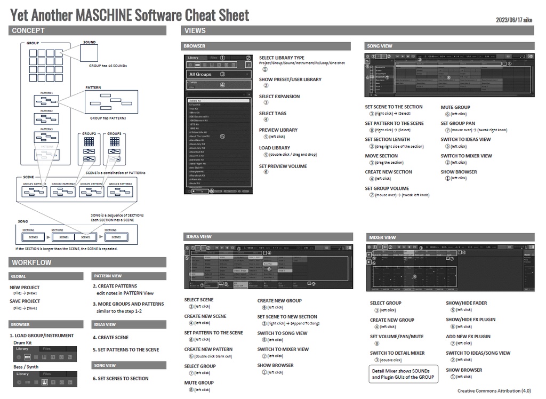
Task: Collapse the TYPES section in the Browser
Action: (x=188, y=82)
